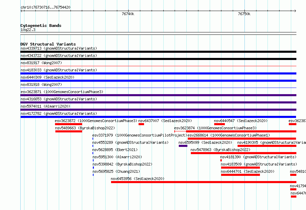The height and width of the screenshot is (210, 306).
Task: Open the nsv4343722 structural variant label
Action: pos(59,56)
